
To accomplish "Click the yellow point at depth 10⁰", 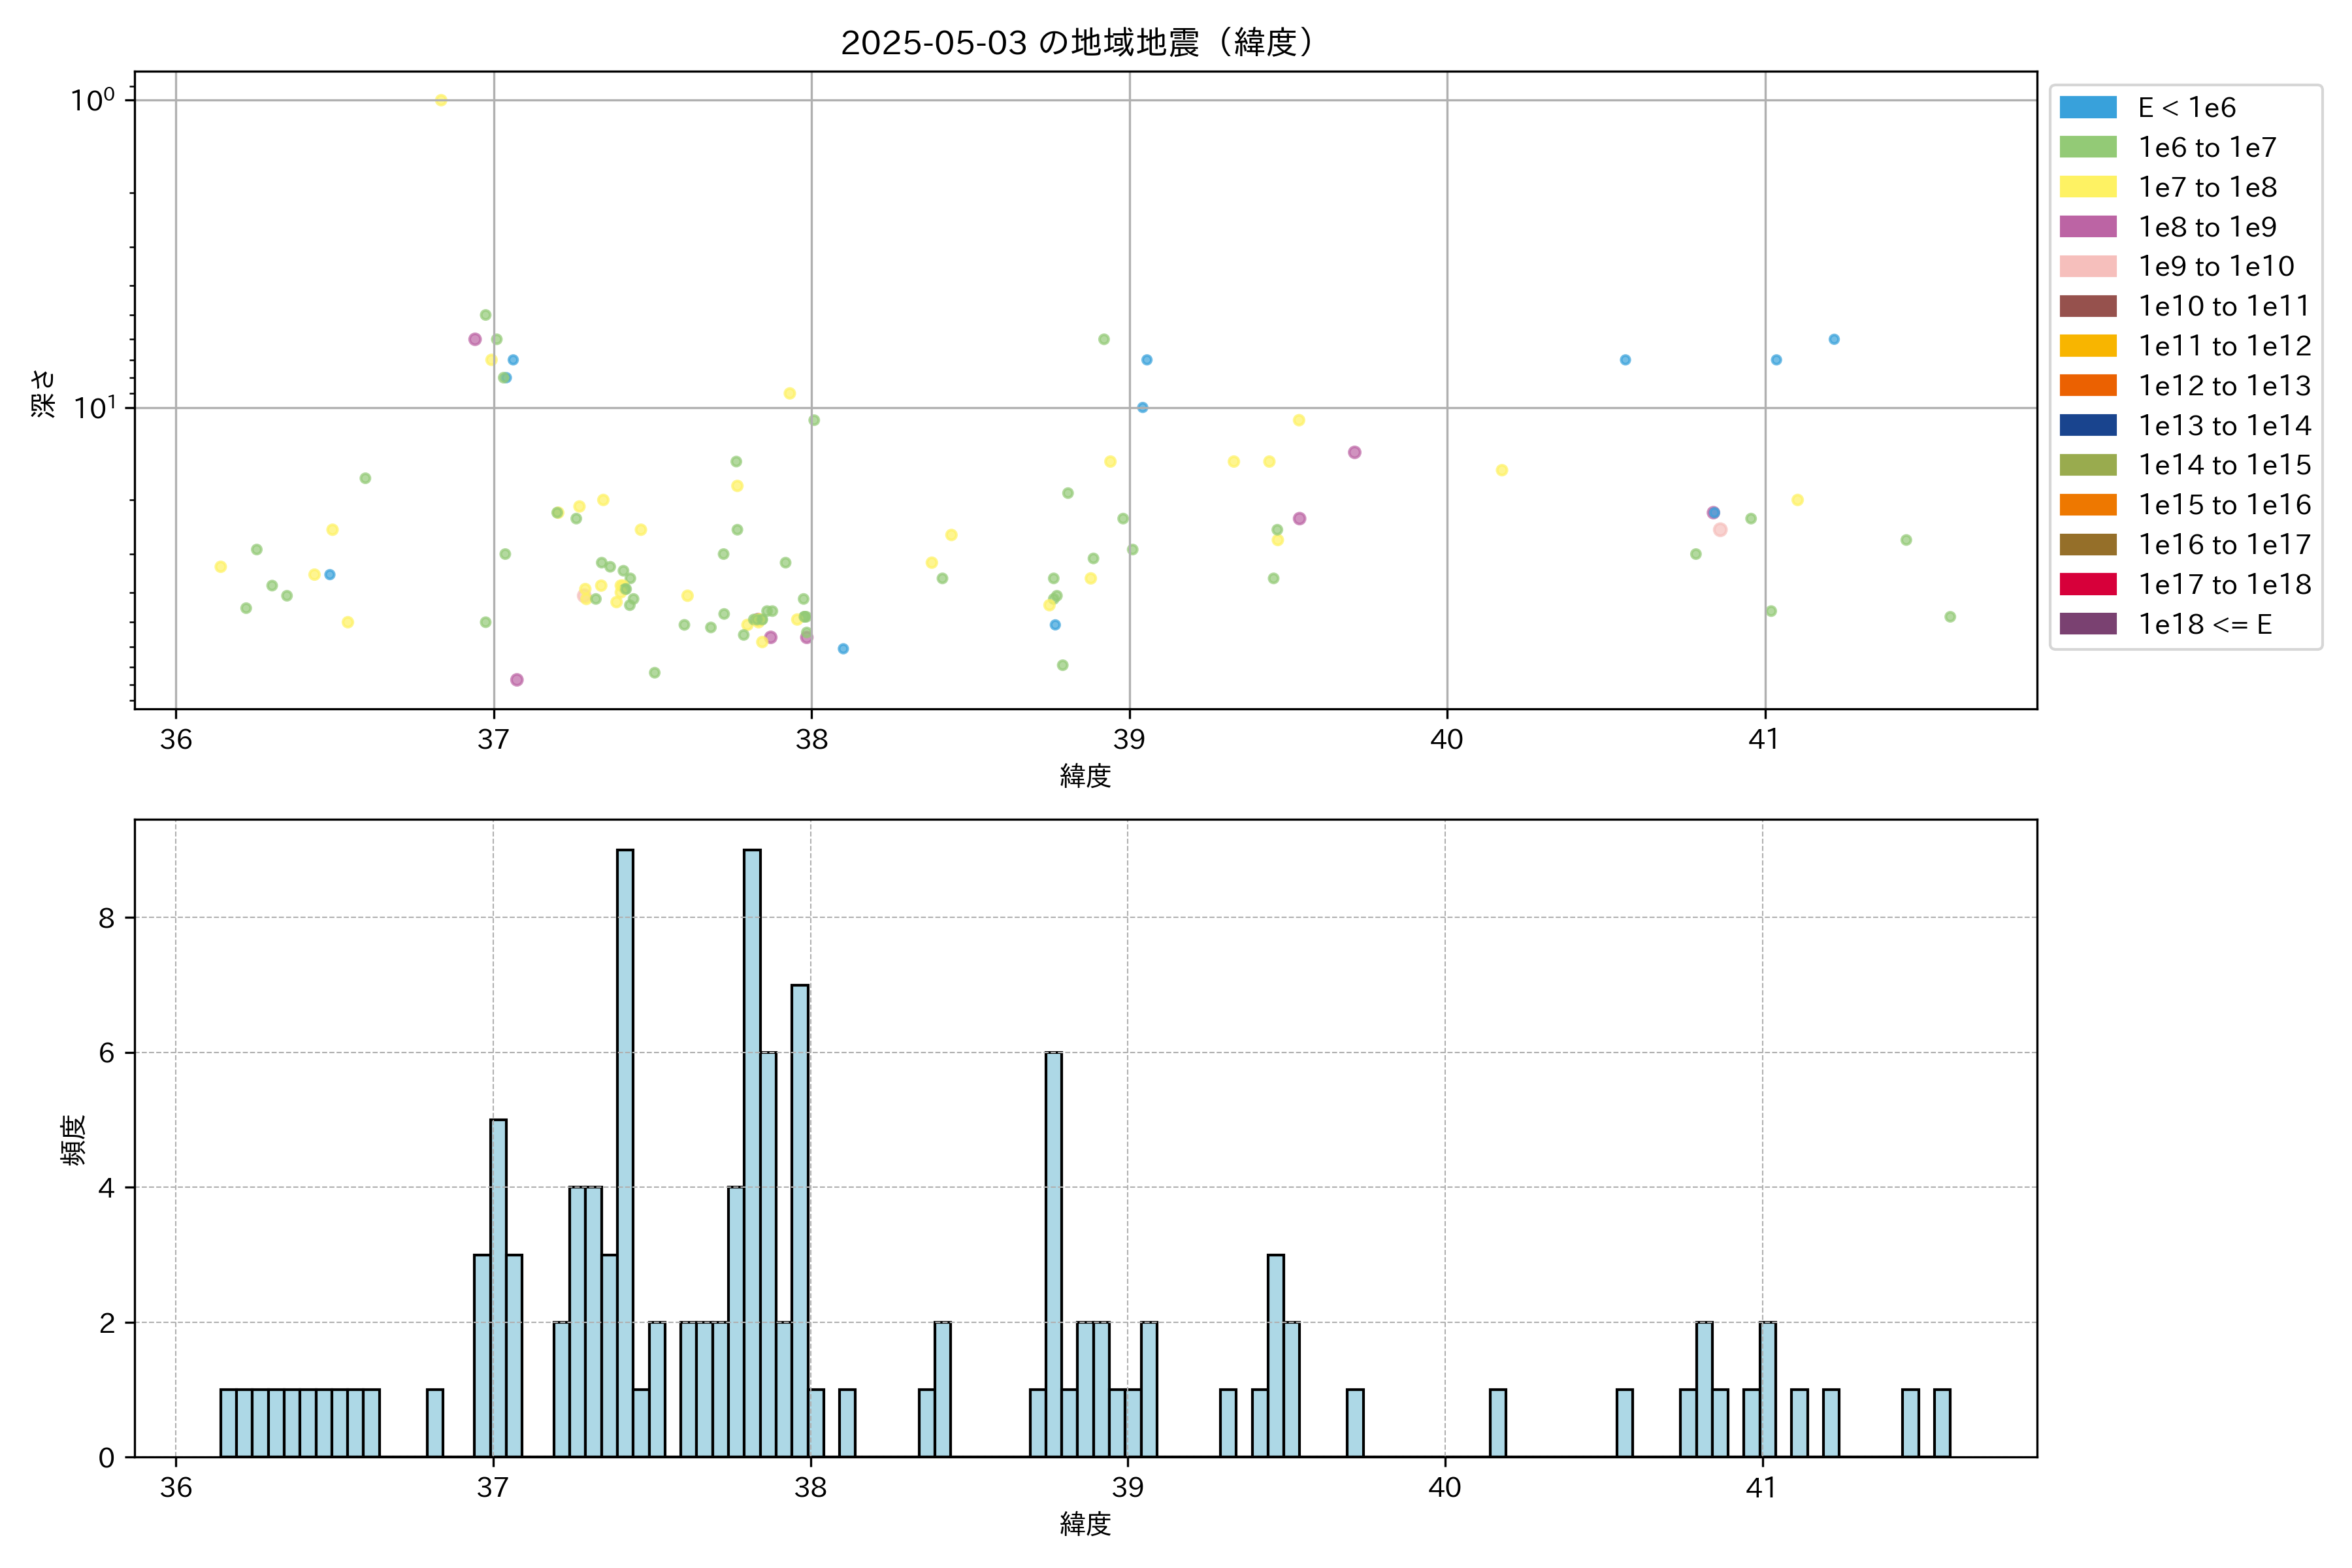I will tap(441, 100).
